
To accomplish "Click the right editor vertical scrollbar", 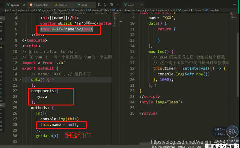I will click(238, 64).
